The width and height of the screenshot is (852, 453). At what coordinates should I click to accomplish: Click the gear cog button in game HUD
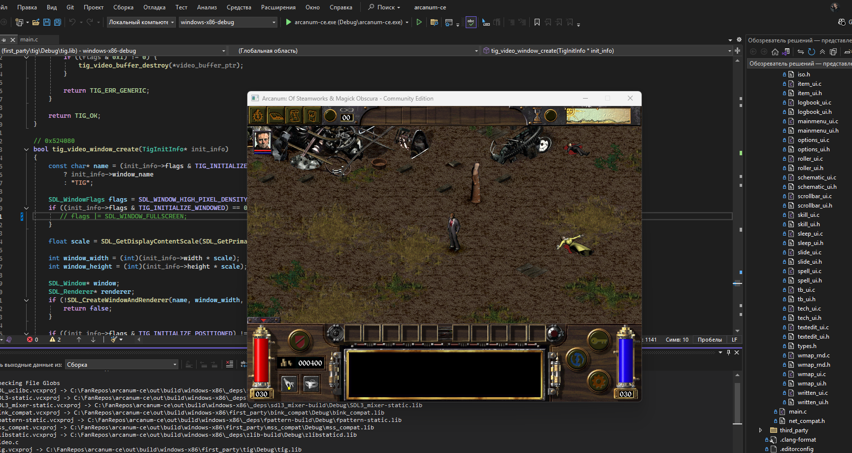click(x=599, y=381)
